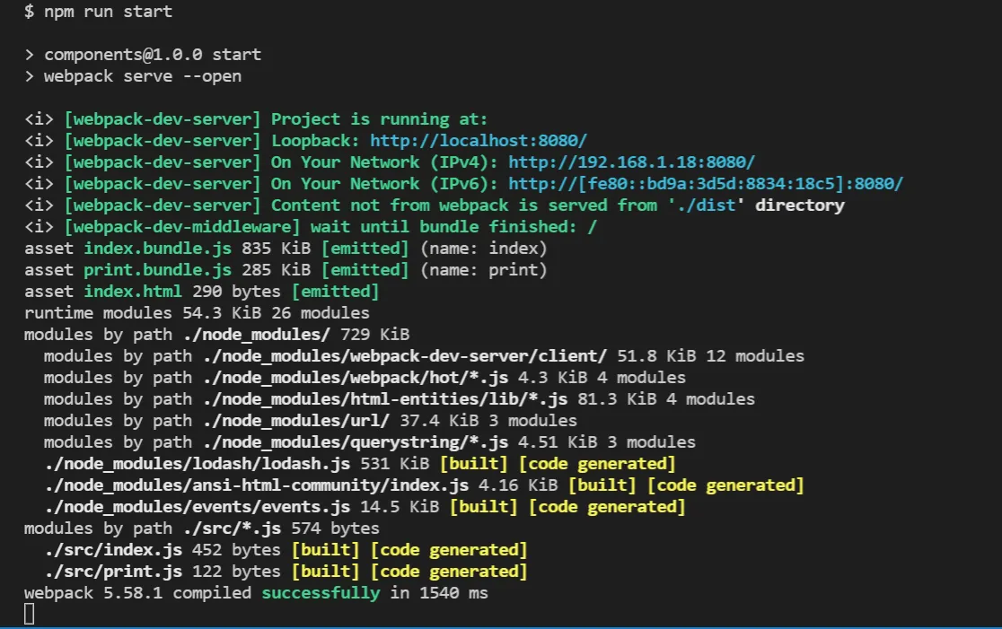
Task: Click the ./node_modules/lodash/lodash.js path
Action: point(198,464)
